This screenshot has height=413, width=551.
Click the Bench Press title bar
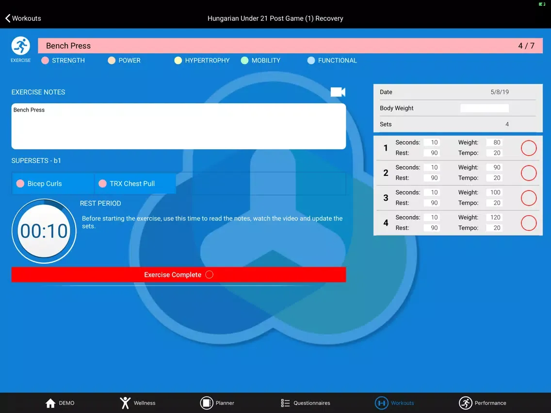[x=290, y=46]
